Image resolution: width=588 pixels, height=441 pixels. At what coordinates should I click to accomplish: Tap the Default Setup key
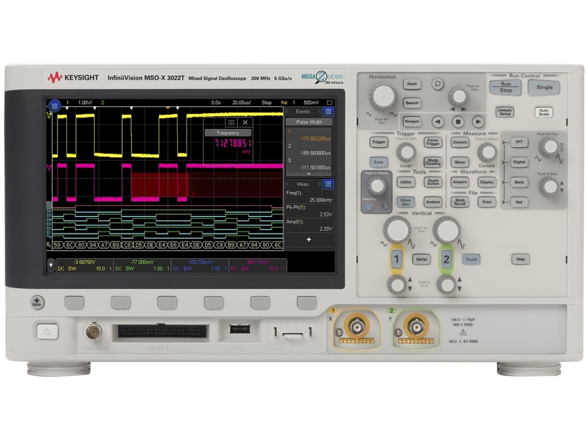coord(505,111)
